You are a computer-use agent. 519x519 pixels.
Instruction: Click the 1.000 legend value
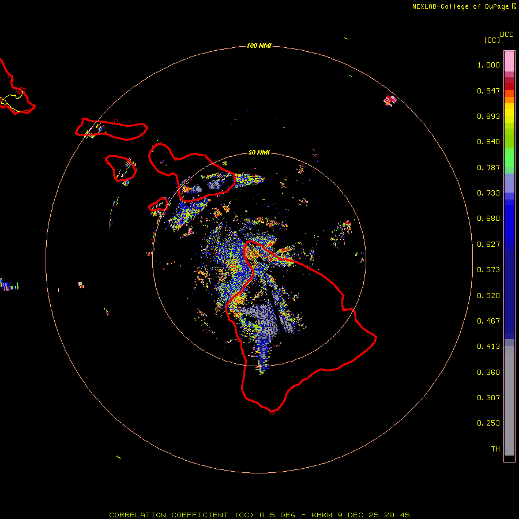(488, 65)
